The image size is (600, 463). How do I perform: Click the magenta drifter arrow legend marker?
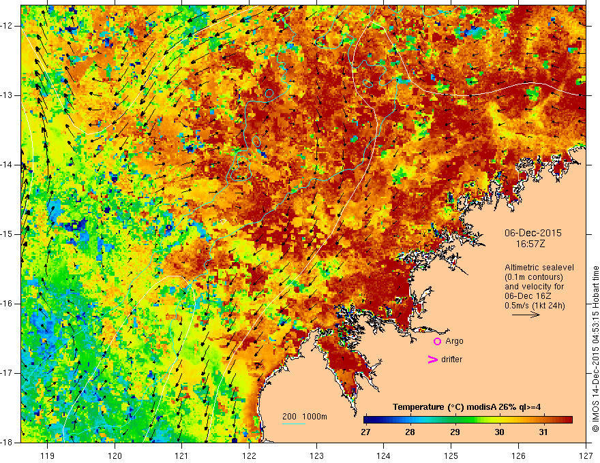432,360
